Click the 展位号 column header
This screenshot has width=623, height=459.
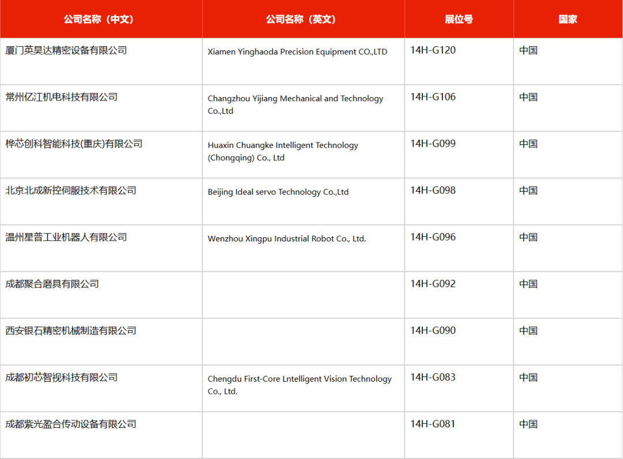pos(459,19)
